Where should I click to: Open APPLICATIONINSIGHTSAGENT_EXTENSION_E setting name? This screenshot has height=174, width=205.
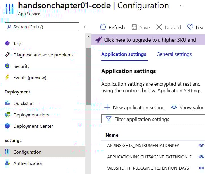tap(149, 157)
